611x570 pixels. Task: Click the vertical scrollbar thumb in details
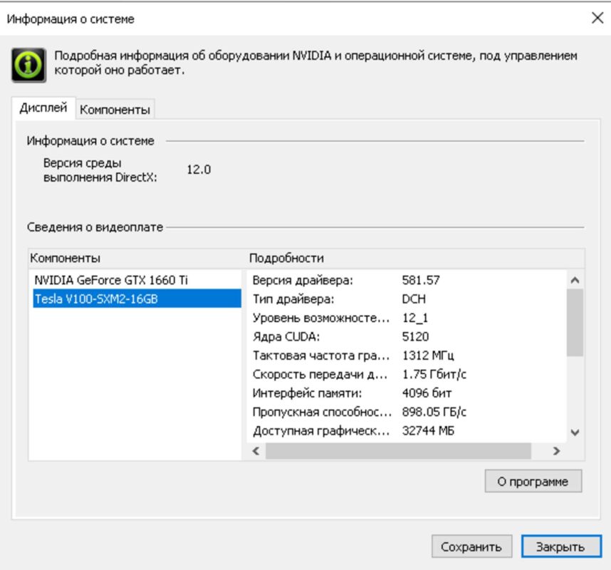(575, 323)
